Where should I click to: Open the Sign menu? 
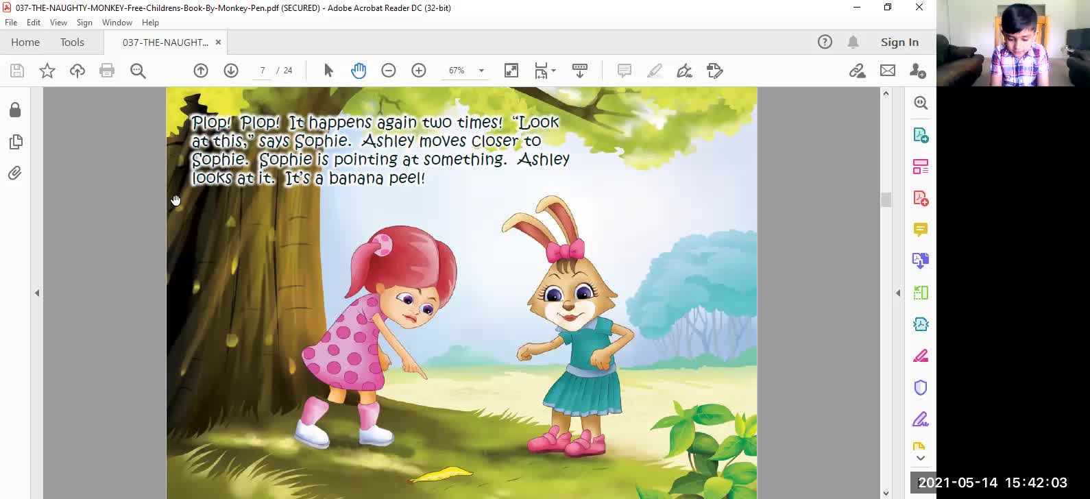(84, 23)
